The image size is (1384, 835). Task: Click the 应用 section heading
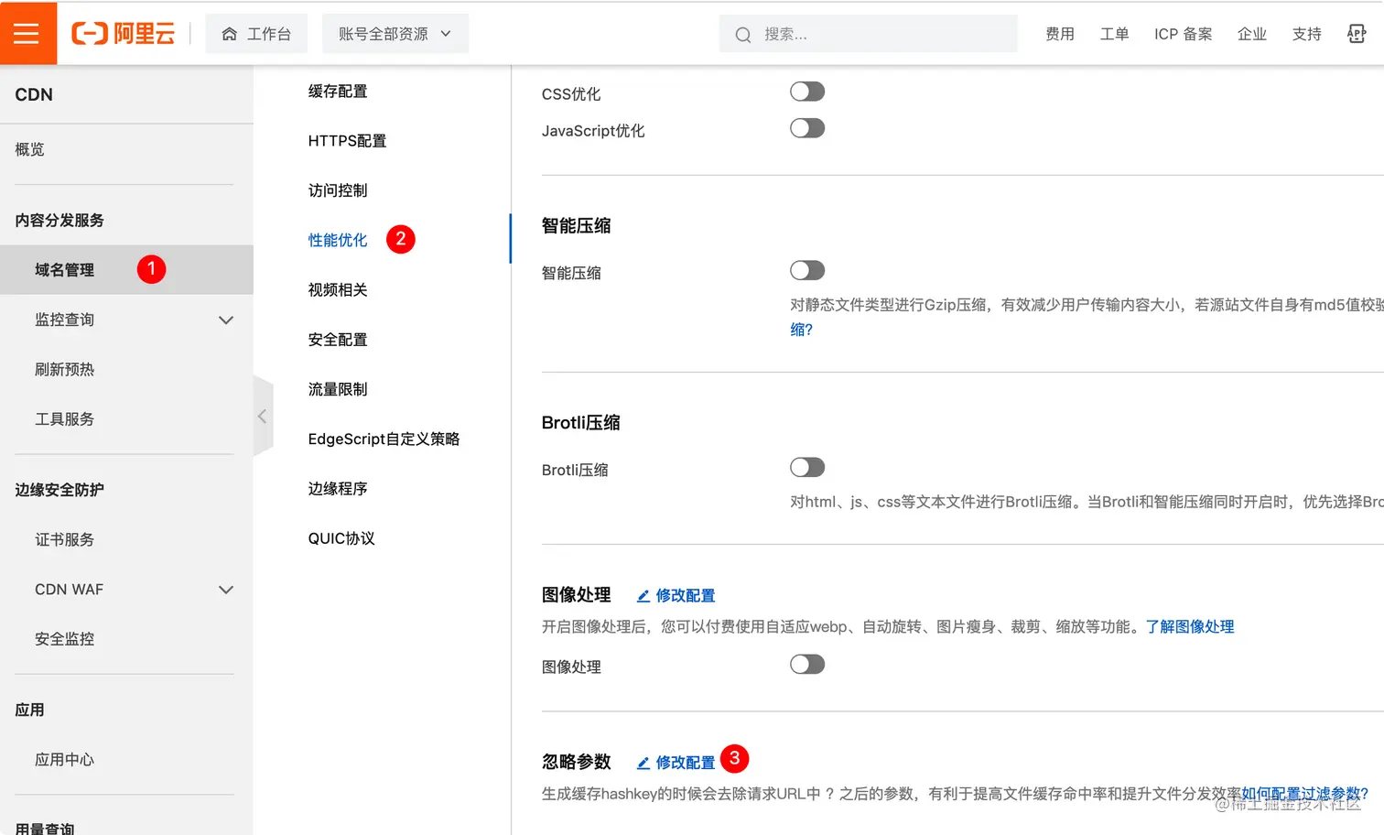coord(29,710)
